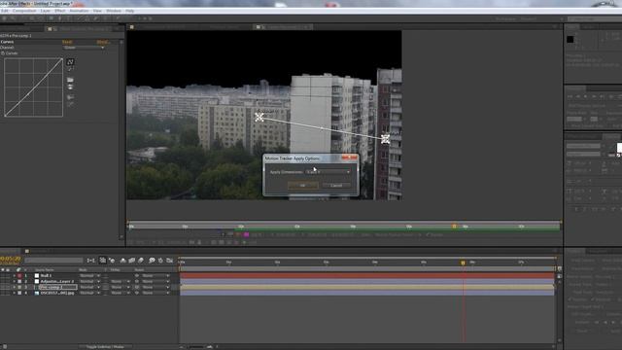Expand the Pre-comp 1 layer properties

click(15, 287)
